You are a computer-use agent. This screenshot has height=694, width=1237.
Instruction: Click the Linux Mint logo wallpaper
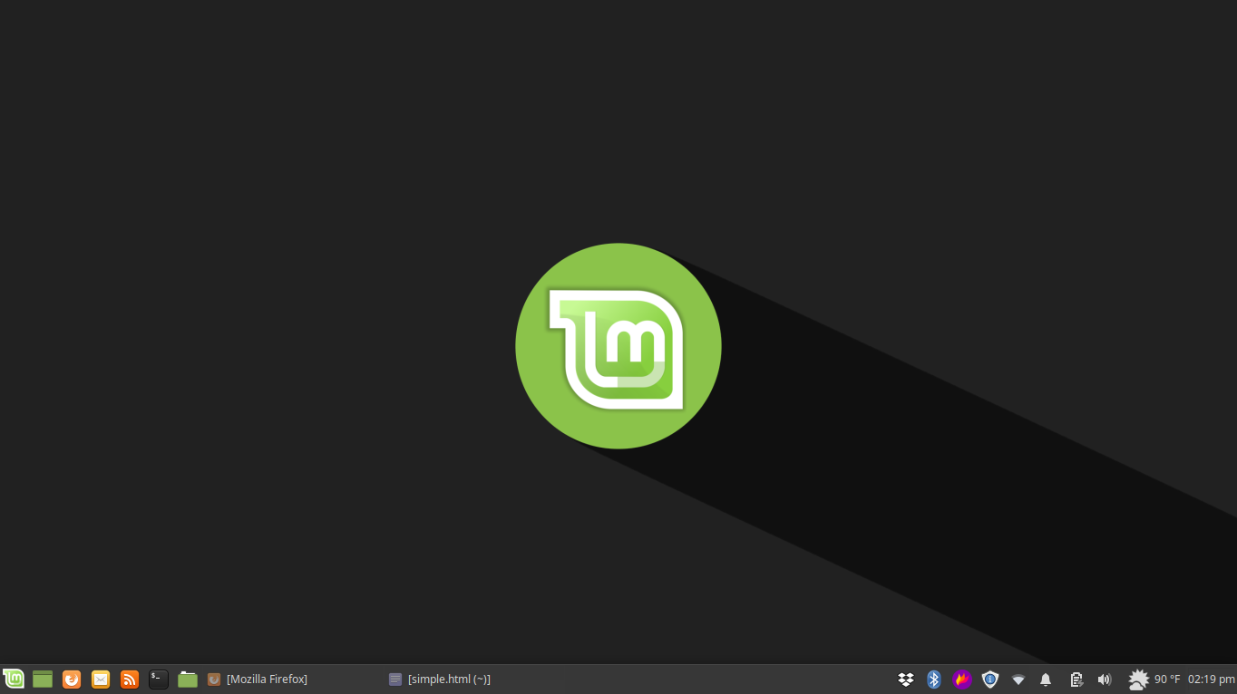618,345
